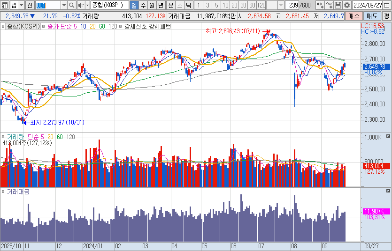Click the LC:16.53 indicator text
Screen dimensions: 392x251
(x=373, y=26)
